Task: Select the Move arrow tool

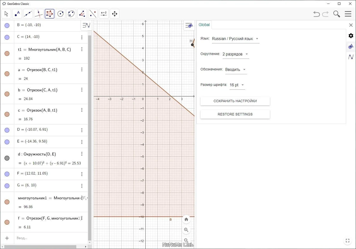Action: [6, 14]
